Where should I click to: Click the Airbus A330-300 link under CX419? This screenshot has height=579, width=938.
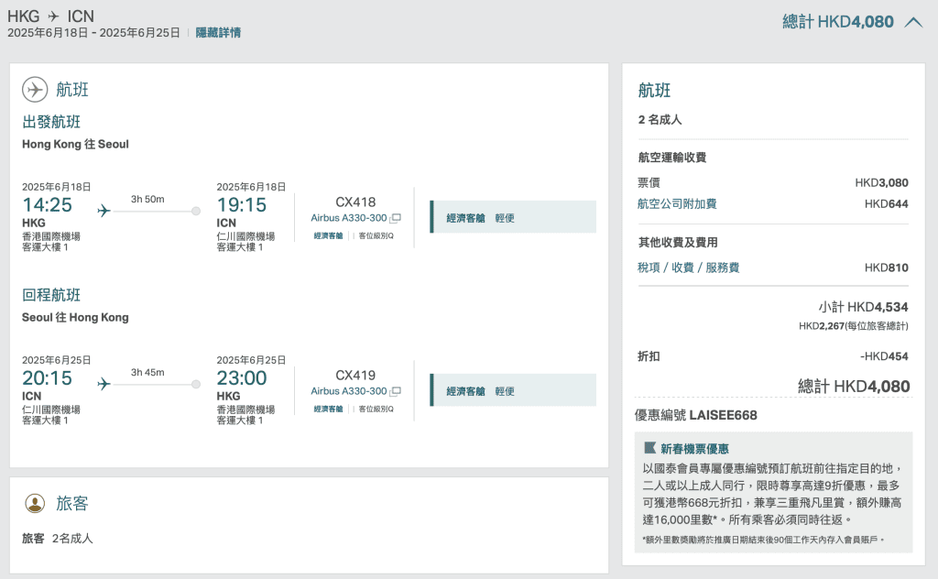[348, 391]
